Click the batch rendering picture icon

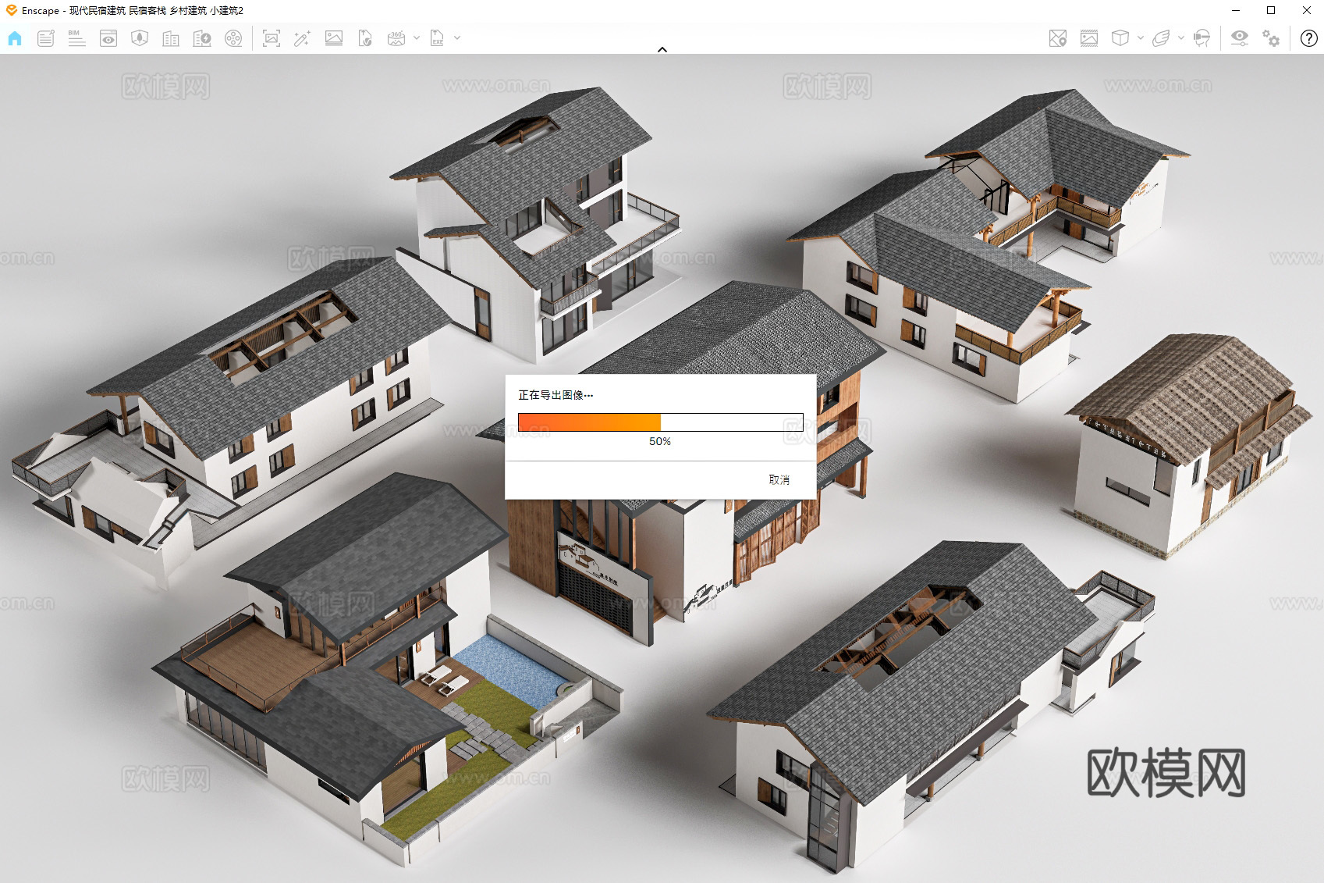[334, 38]
